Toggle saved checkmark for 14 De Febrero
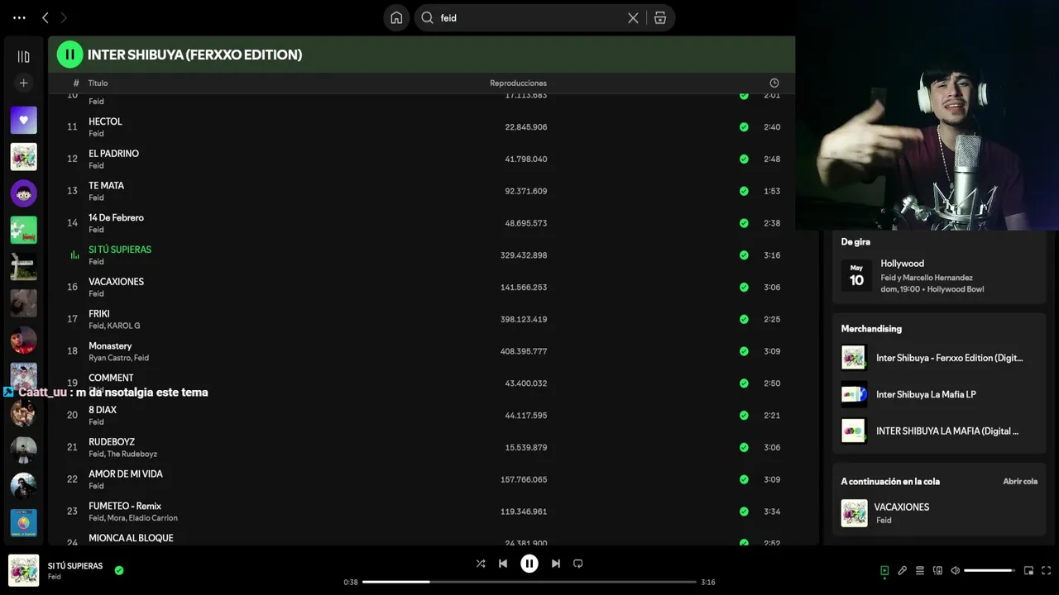1059x595 pixels. pyautogui.click(x=744, y=223)
